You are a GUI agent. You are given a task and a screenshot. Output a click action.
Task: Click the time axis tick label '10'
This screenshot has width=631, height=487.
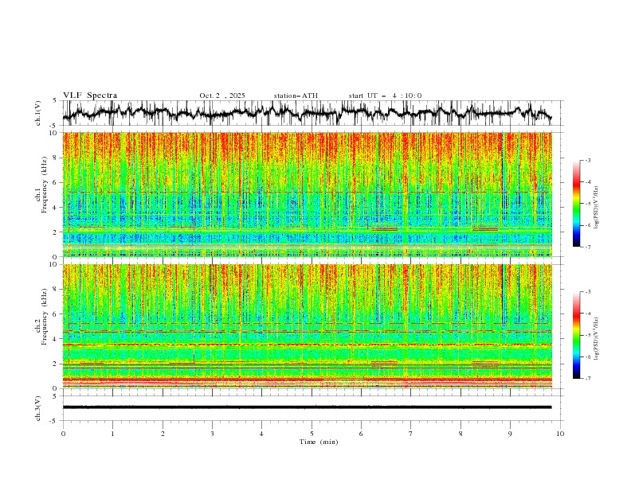pyautogui.click(x=560, y=434)
